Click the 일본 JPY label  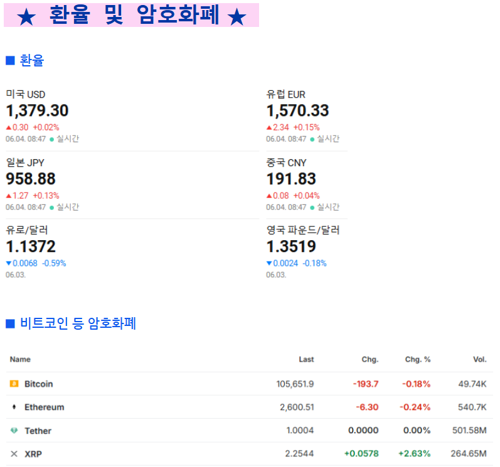pyautogui.click(x=25, y=162)
